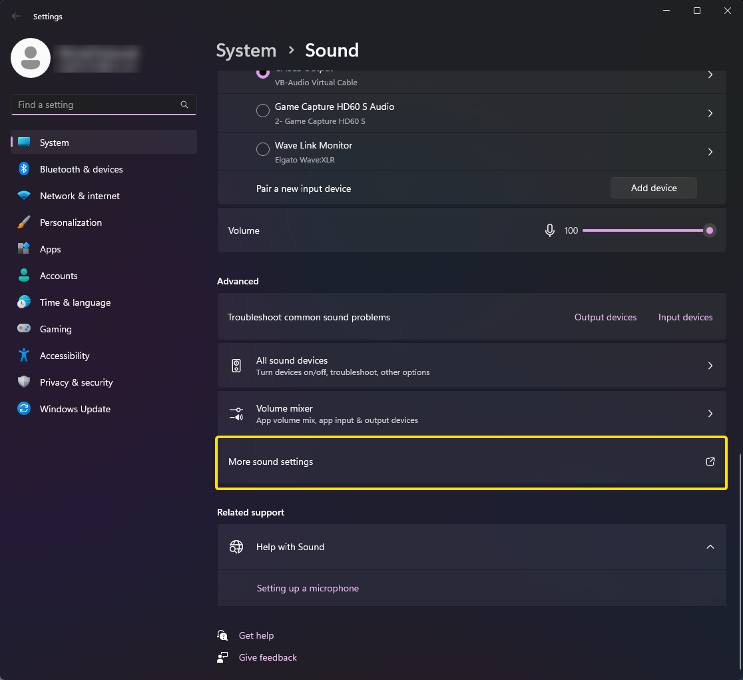Screen dimensions: 743x680
Task: Collapse the Help with Sound section
Action: point(710,546)
